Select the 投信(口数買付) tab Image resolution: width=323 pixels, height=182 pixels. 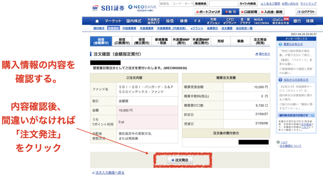pos(122,41)
